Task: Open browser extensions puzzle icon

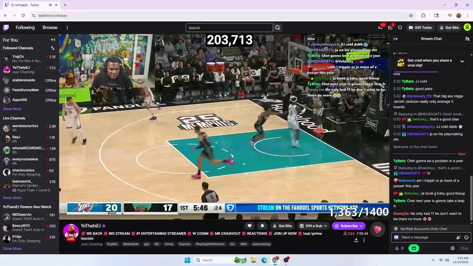Action: pyautogui.click(x=423, y=16)
